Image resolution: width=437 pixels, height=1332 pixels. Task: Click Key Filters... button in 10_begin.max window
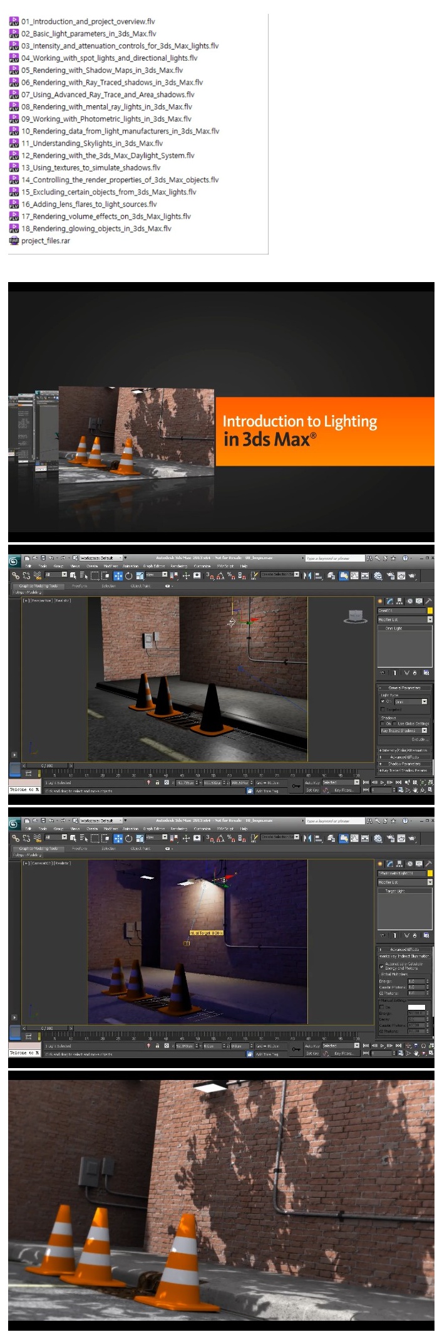(344, 1052)
